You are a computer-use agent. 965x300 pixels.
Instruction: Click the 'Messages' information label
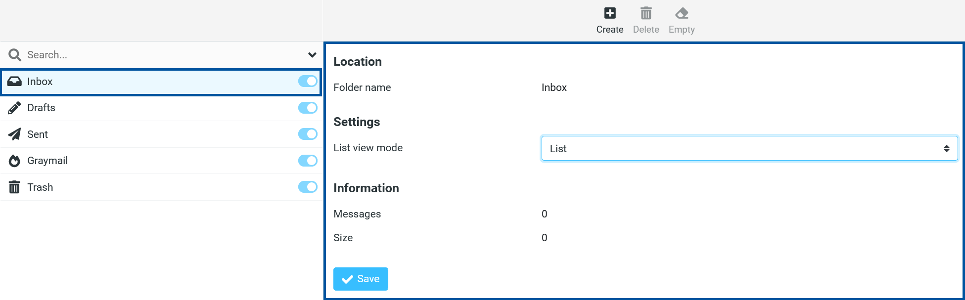(x=357, y=214)
